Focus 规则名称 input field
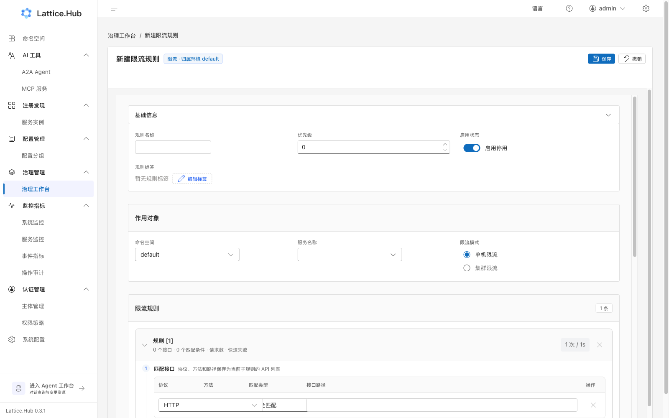Viewport: 669px width, 418px height. [x=173, y=147]
